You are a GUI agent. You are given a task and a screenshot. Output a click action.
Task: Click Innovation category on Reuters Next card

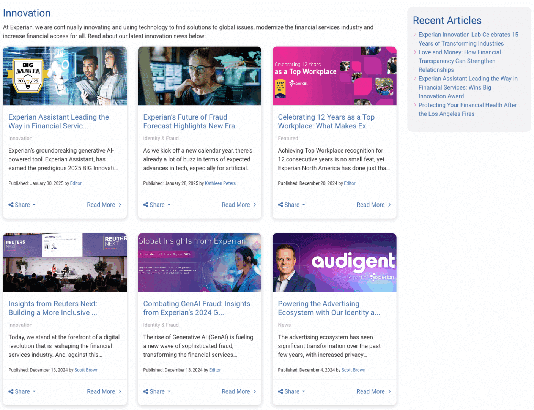point(20,325)
